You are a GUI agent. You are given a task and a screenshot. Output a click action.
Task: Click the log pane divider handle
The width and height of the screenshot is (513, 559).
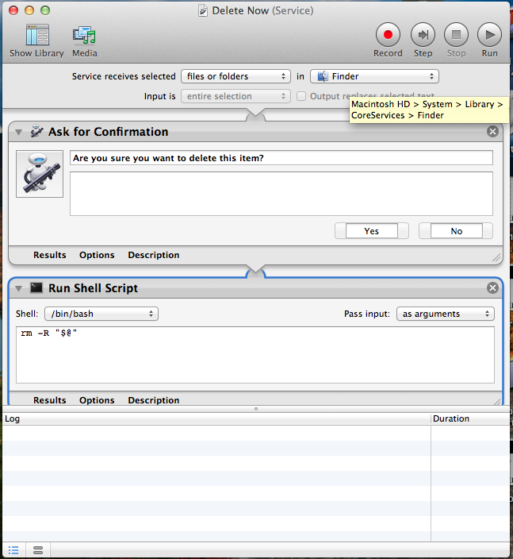[256, 409]
